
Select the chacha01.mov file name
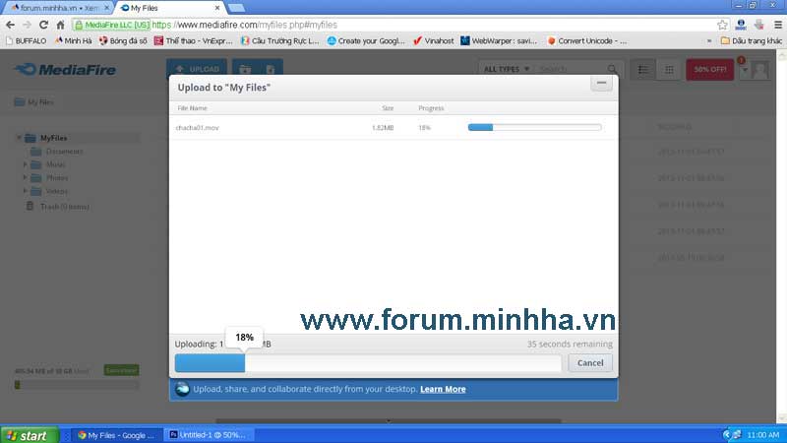pyautogui.click(x=198, y=128)
